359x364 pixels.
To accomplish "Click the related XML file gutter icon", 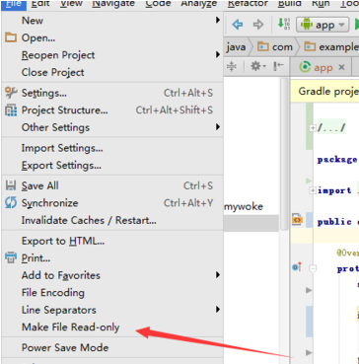I will click(x=297, y=219).
